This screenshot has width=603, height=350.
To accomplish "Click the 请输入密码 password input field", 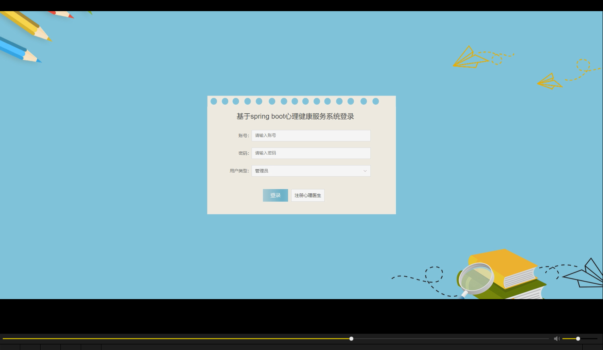I will pyautogui.click(x=311, y=153).
